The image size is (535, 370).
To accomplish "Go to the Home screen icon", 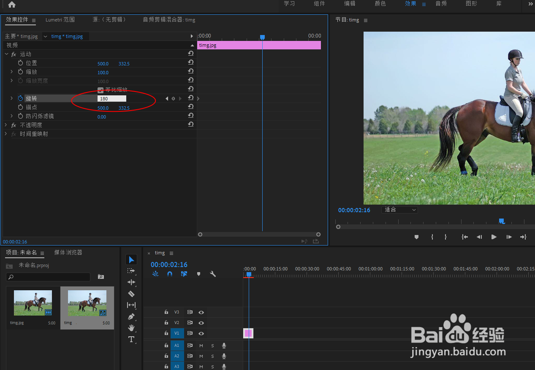I will 12,5.
